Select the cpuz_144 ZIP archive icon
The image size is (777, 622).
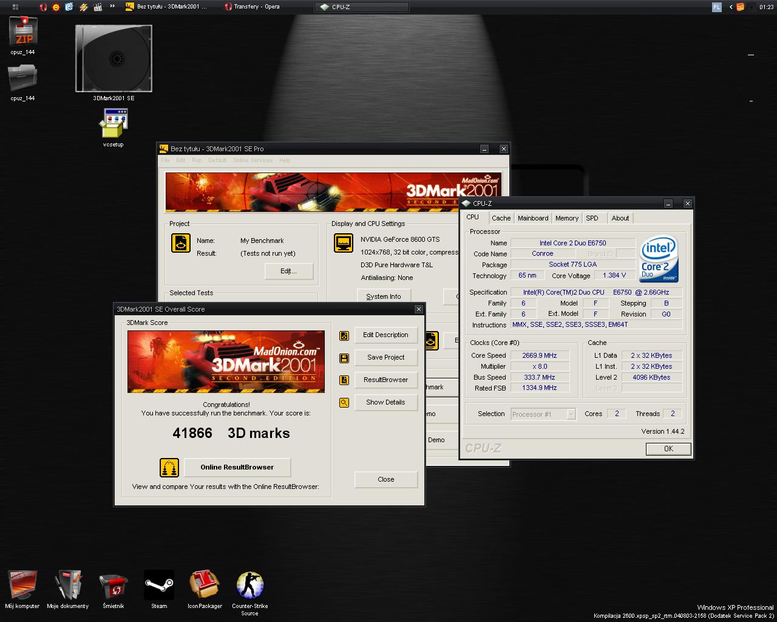point(23,35)
